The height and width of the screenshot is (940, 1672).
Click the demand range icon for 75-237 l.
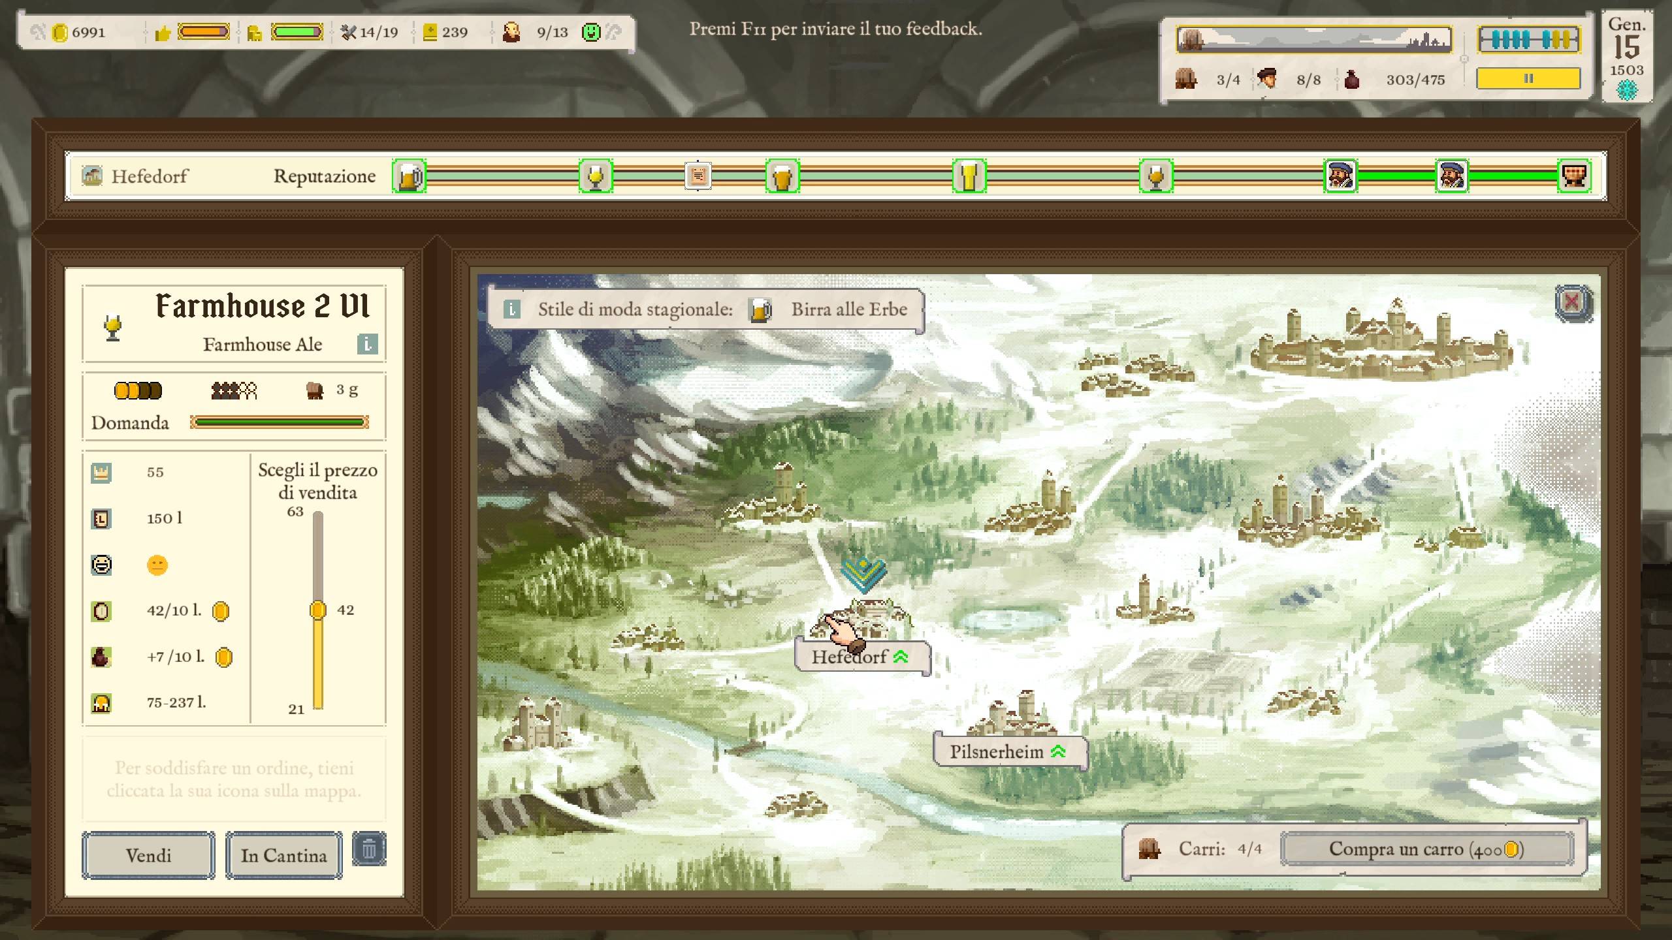tap(101, 703)
